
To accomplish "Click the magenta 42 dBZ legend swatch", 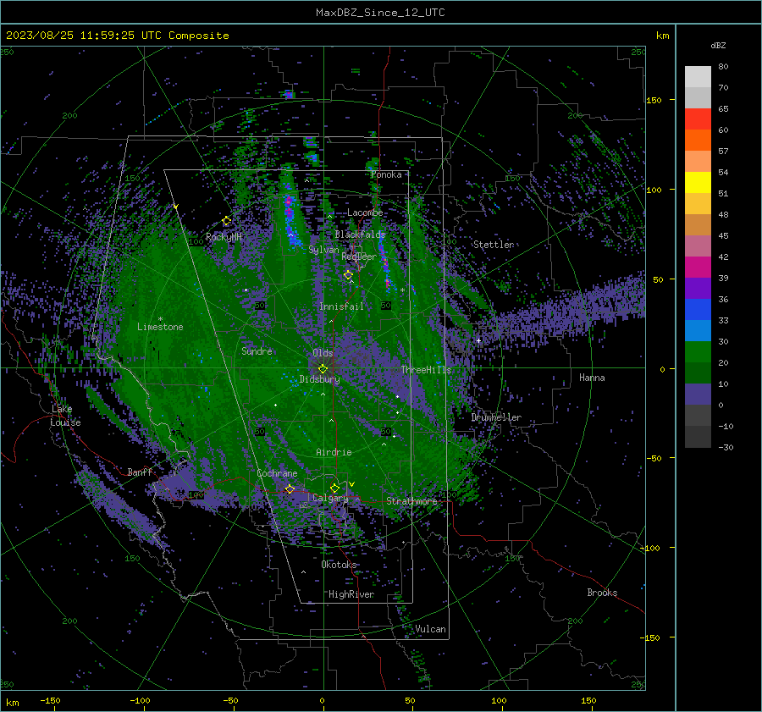I will [698, 268].
